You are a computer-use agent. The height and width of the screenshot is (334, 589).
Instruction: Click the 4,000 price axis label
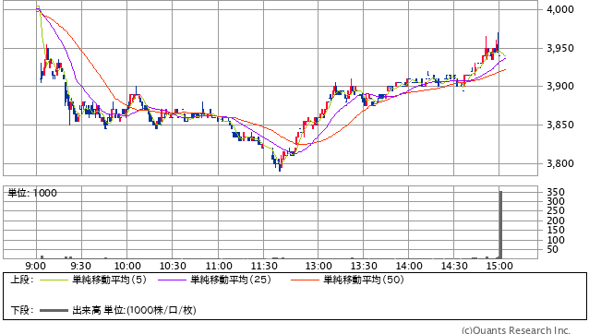click(560, 9)
